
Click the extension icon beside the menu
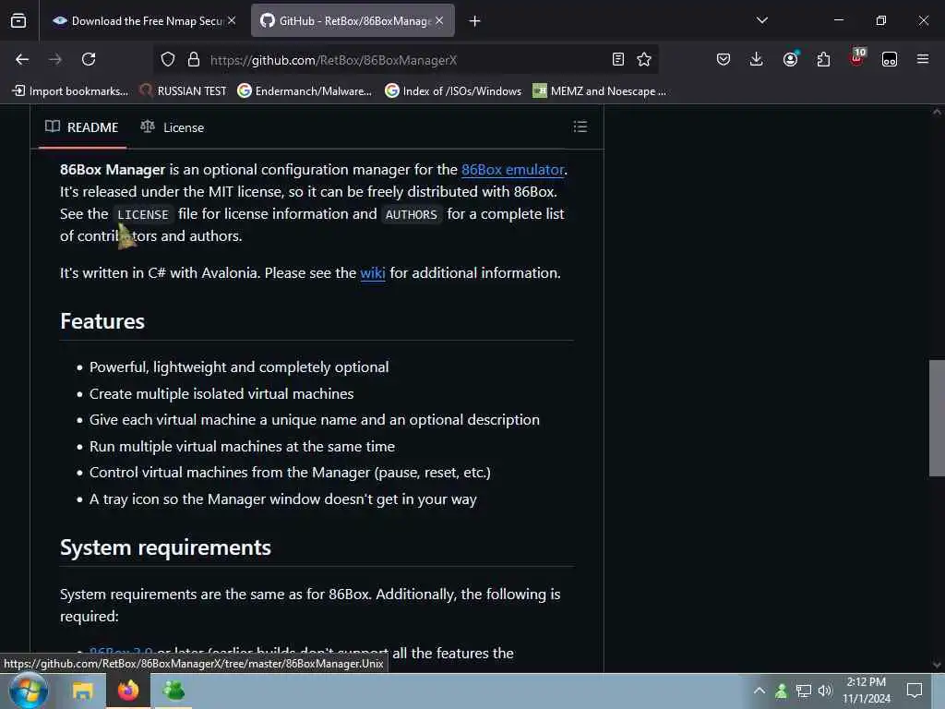tap(890, 59)
